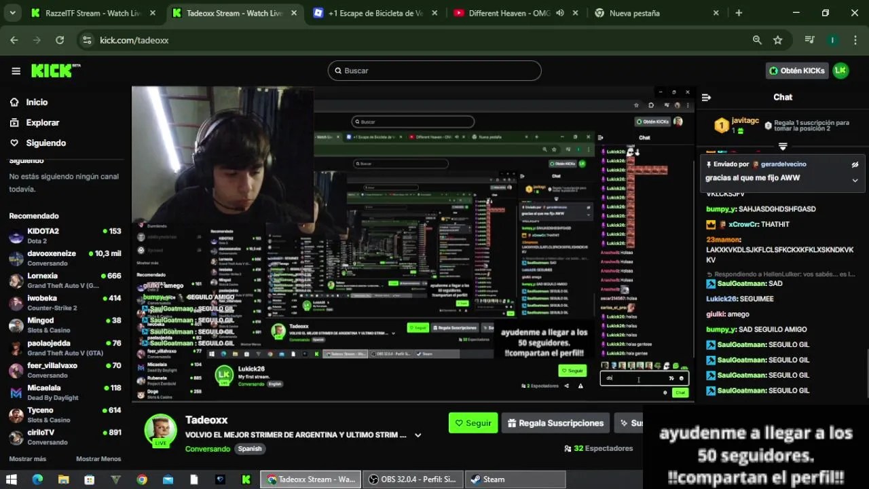Open the media control icon in toolbar

[809, 40]
